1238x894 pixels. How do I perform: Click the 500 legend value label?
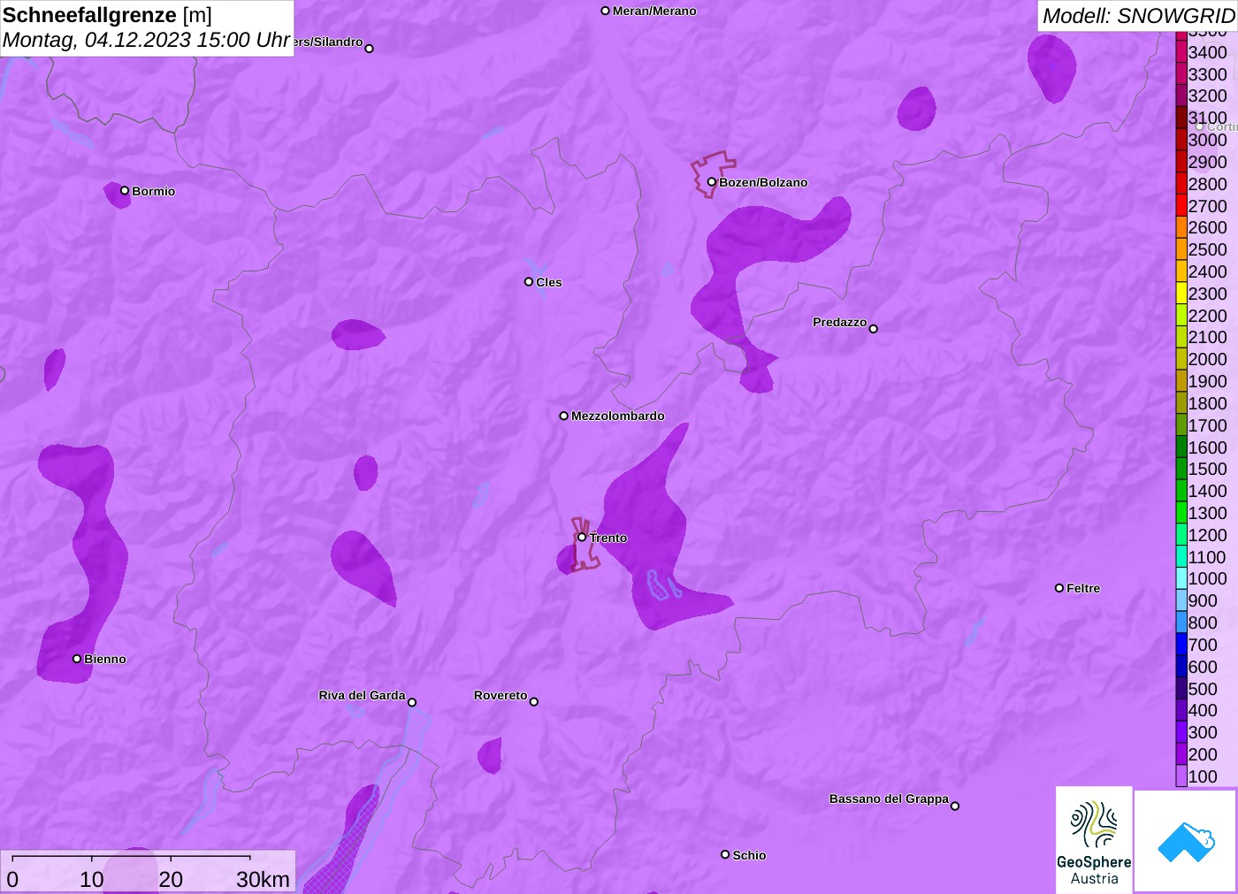pos(1203,689)
